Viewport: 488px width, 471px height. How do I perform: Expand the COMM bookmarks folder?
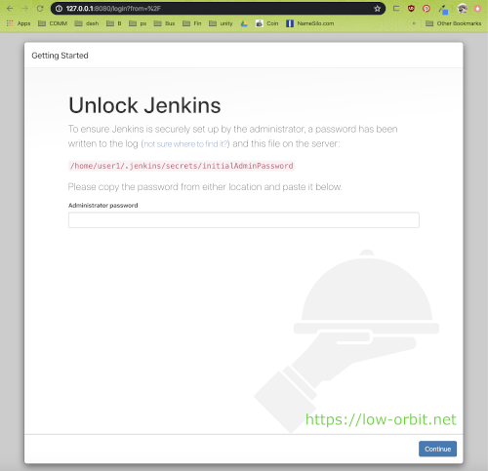click(53, 23)
